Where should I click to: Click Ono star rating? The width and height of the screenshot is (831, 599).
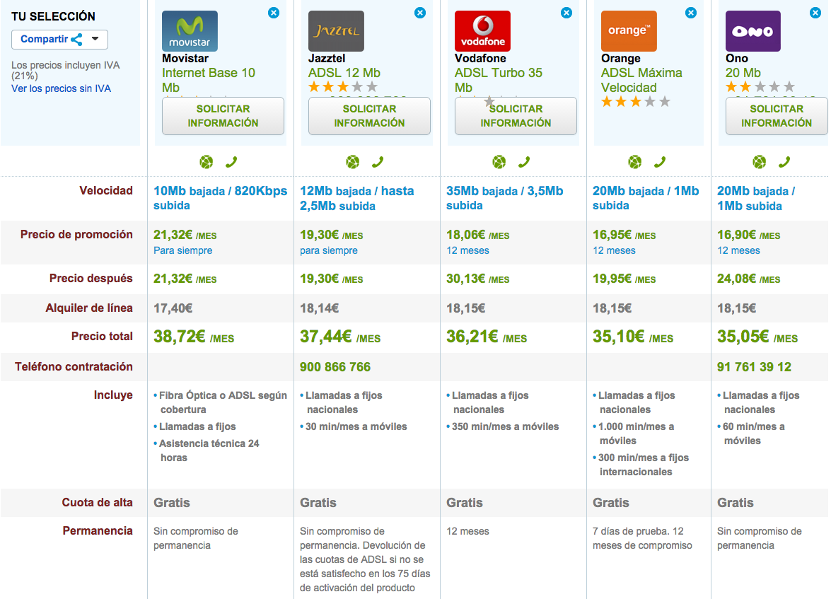760,87
